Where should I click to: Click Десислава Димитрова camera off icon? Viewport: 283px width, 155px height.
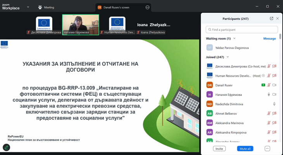(274, 66)
